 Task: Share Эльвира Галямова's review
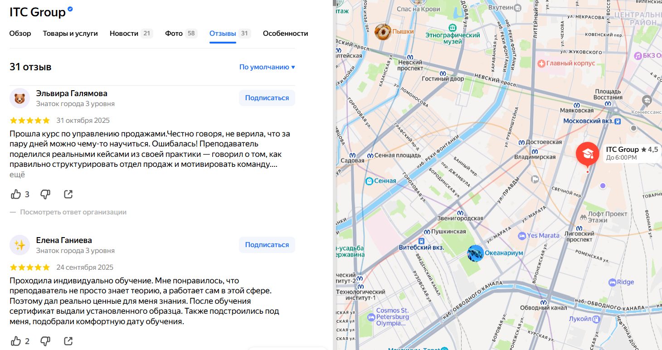[68, 194]
